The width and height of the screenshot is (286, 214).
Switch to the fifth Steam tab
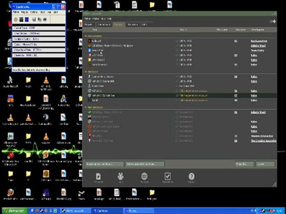coord(146,24)
